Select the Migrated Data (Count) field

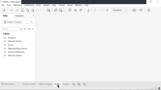pyautogui.click(x=17, y=48)
